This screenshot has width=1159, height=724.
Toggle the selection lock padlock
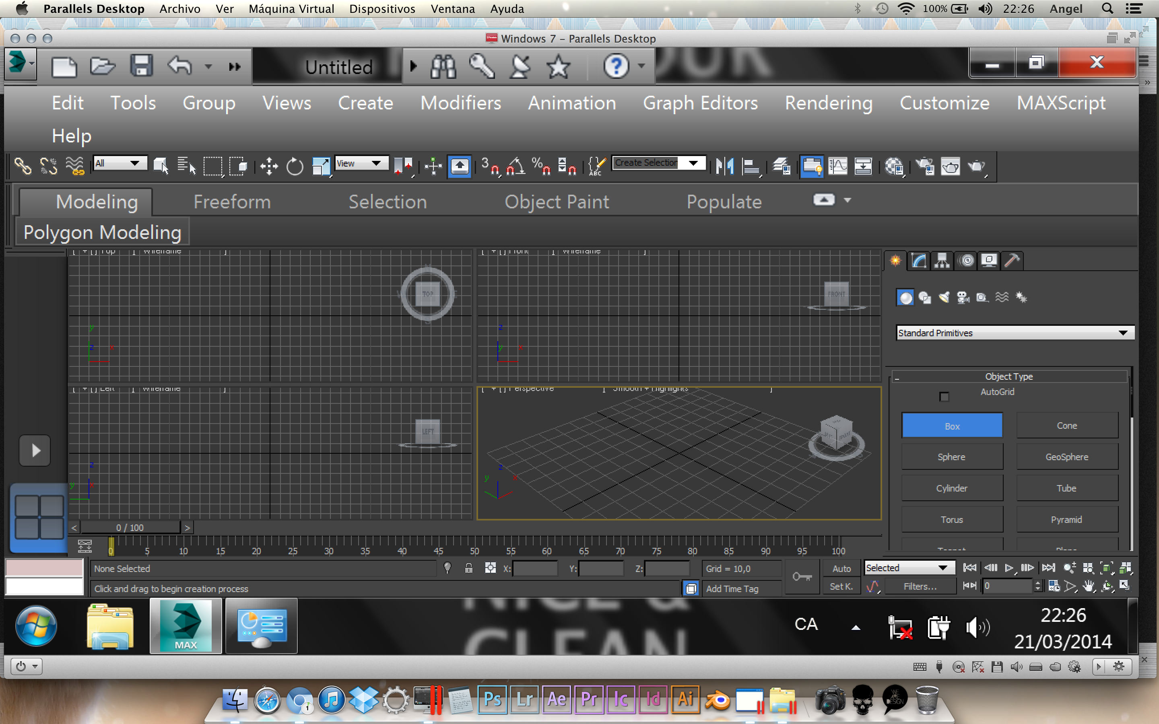(469, 568)
